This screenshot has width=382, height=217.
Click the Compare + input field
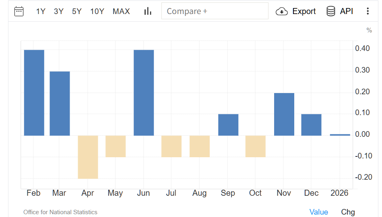click(x=215, y=11)
